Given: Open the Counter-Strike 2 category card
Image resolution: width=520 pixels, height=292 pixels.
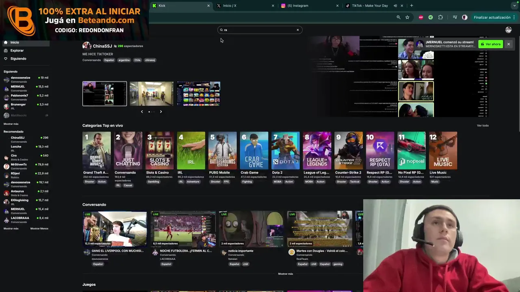Looking at the screenshot, I should 349,150.
